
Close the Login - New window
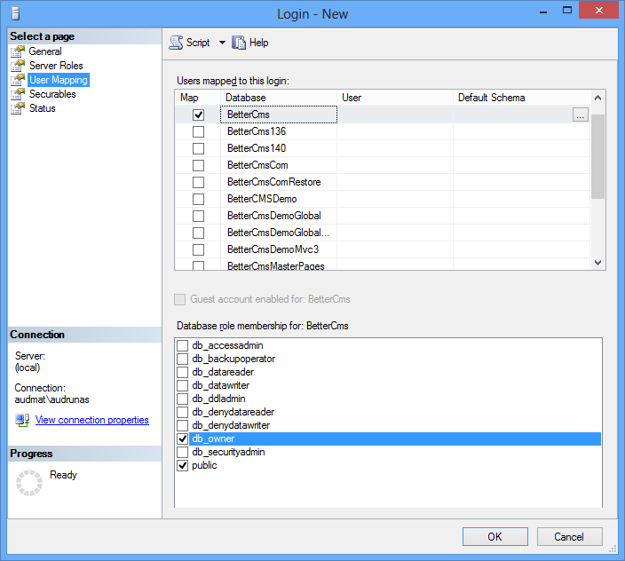pos(599,10)
